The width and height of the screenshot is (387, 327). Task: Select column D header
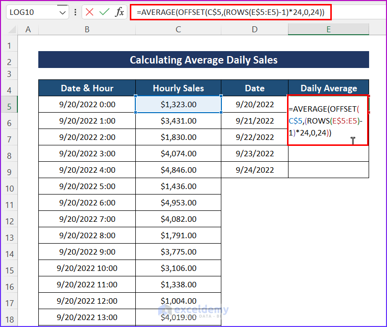pyautogui.click(x=255, y=29)
